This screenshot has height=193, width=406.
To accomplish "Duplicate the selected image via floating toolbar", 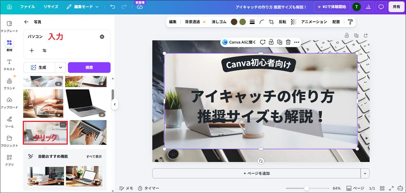I will (280, 42).
